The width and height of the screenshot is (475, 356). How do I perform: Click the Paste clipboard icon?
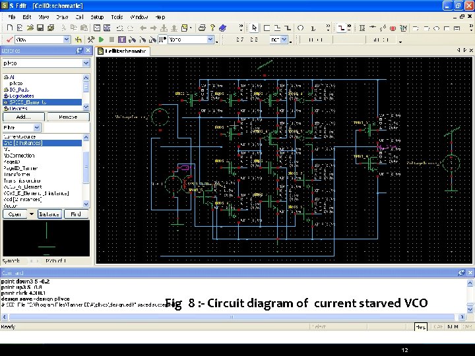coord(84,28)
